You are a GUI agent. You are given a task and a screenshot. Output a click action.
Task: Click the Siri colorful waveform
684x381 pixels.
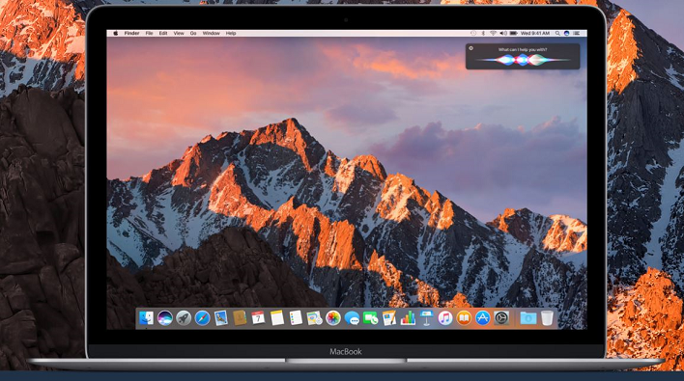tap(523, 60)
